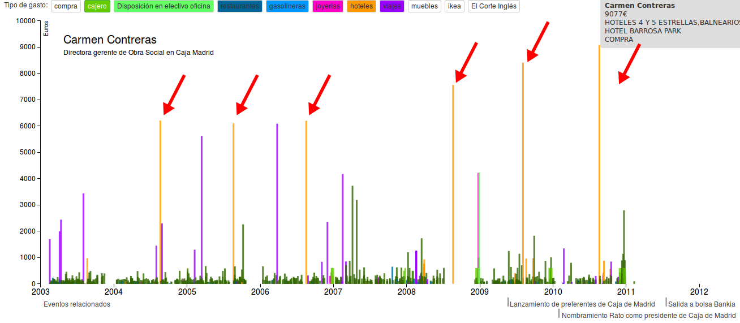Click the 'muebles' filter button

424,6
